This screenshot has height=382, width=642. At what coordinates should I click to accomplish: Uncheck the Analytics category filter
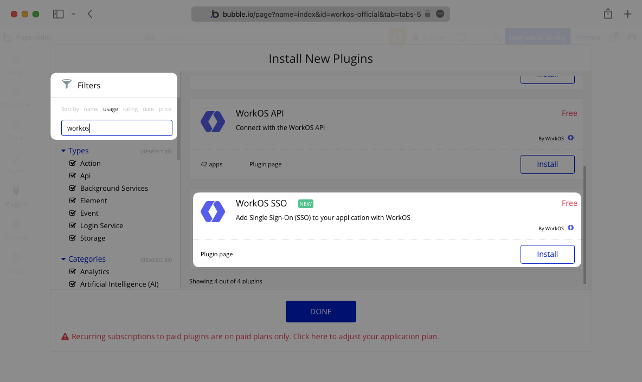pyautogui.click(x=73, y=271)
